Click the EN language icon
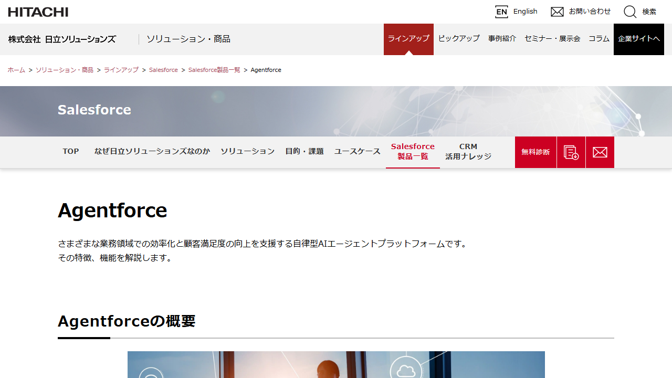Viewport: 672px width, 378px height. (501, 12)
